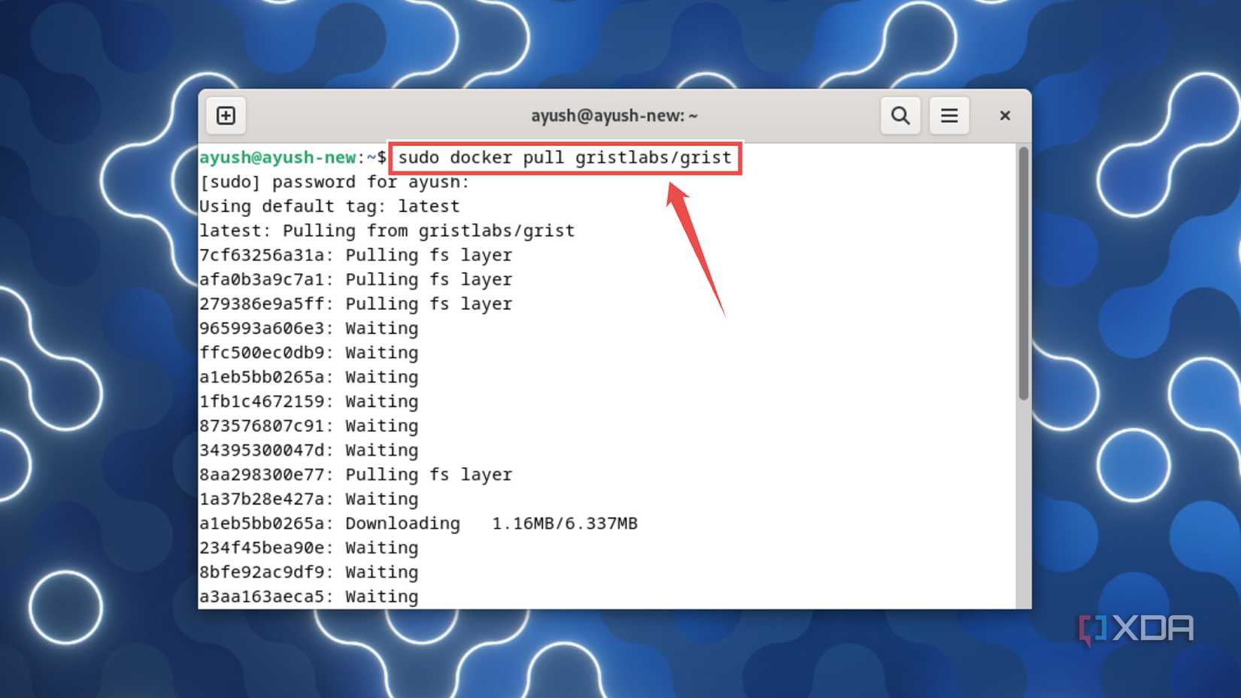The image size is (1241, 698).
Task: Click the line latest: Pulling from gristlabs/grist
Action: tap(387, 231)
